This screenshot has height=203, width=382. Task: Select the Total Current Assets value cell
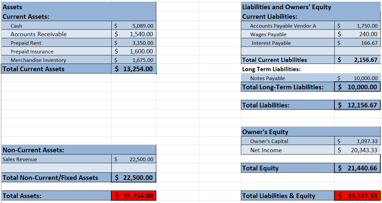click(x=134, y=69)
